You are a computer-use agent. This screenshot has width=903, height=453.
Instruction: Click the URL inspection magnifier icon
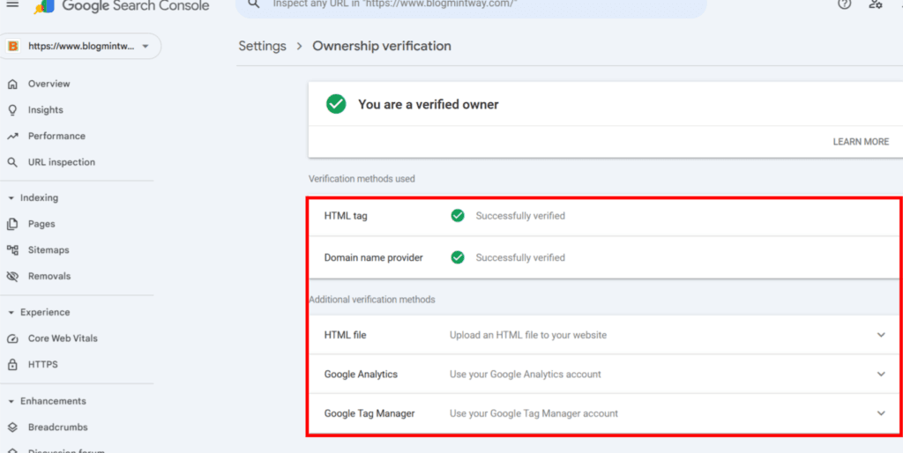tap(12, 162)
